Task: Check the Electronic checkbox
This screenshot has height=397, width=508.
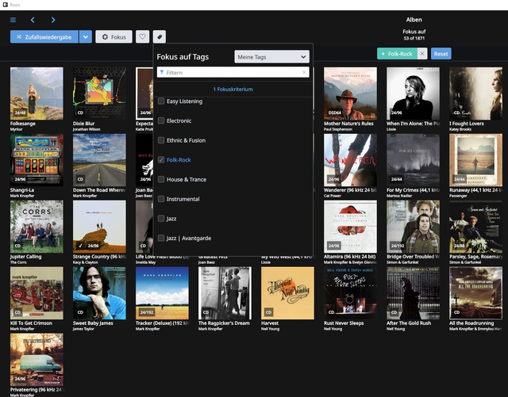Action: point(161,120)
